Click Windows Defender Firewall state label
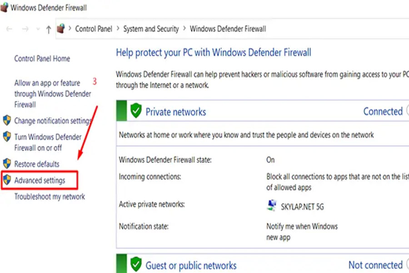This screenshot has height=273, width=409. (165, 160)
